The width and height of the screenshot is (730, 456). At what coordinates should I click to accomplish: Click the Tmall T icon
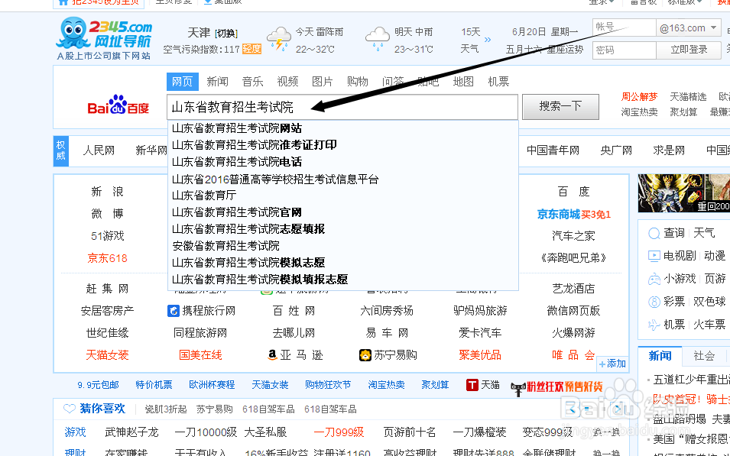point(472,385)
